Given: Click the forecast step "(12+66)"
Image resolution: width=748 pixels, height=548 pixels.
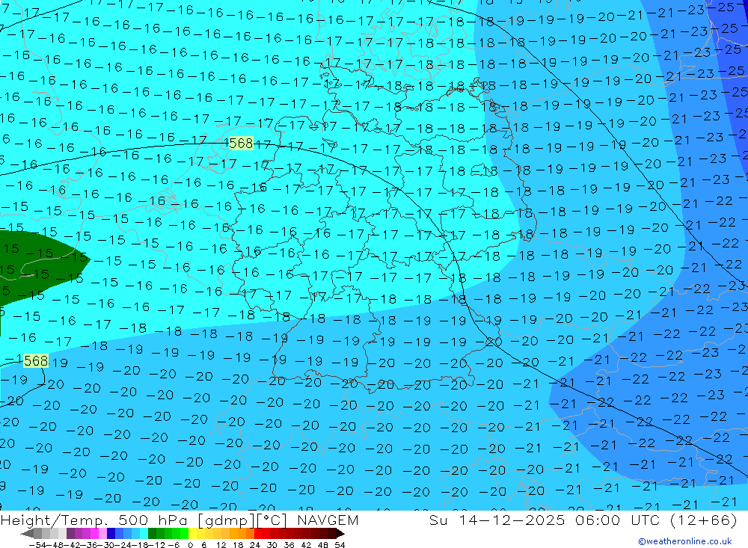Looking at the screenshot, I should (704, 520).
